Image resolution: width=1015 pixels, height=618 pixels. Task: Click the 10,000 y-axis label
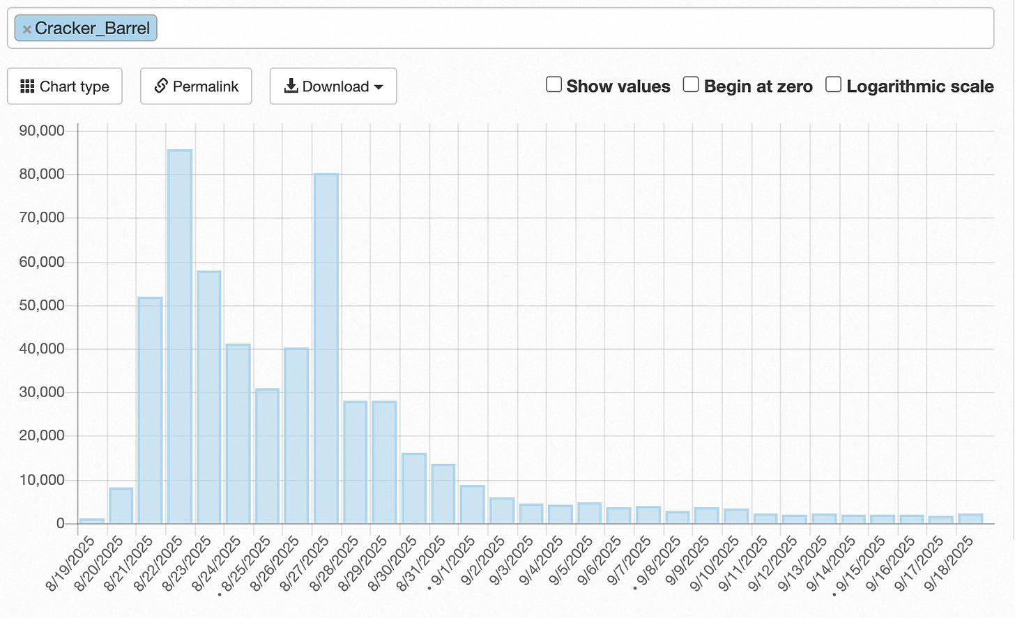pyautogui.click(x=42, y=480)
